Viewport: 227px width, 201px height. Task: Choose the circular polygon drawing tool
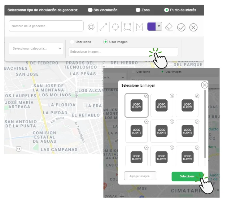(x=115, y=27)
